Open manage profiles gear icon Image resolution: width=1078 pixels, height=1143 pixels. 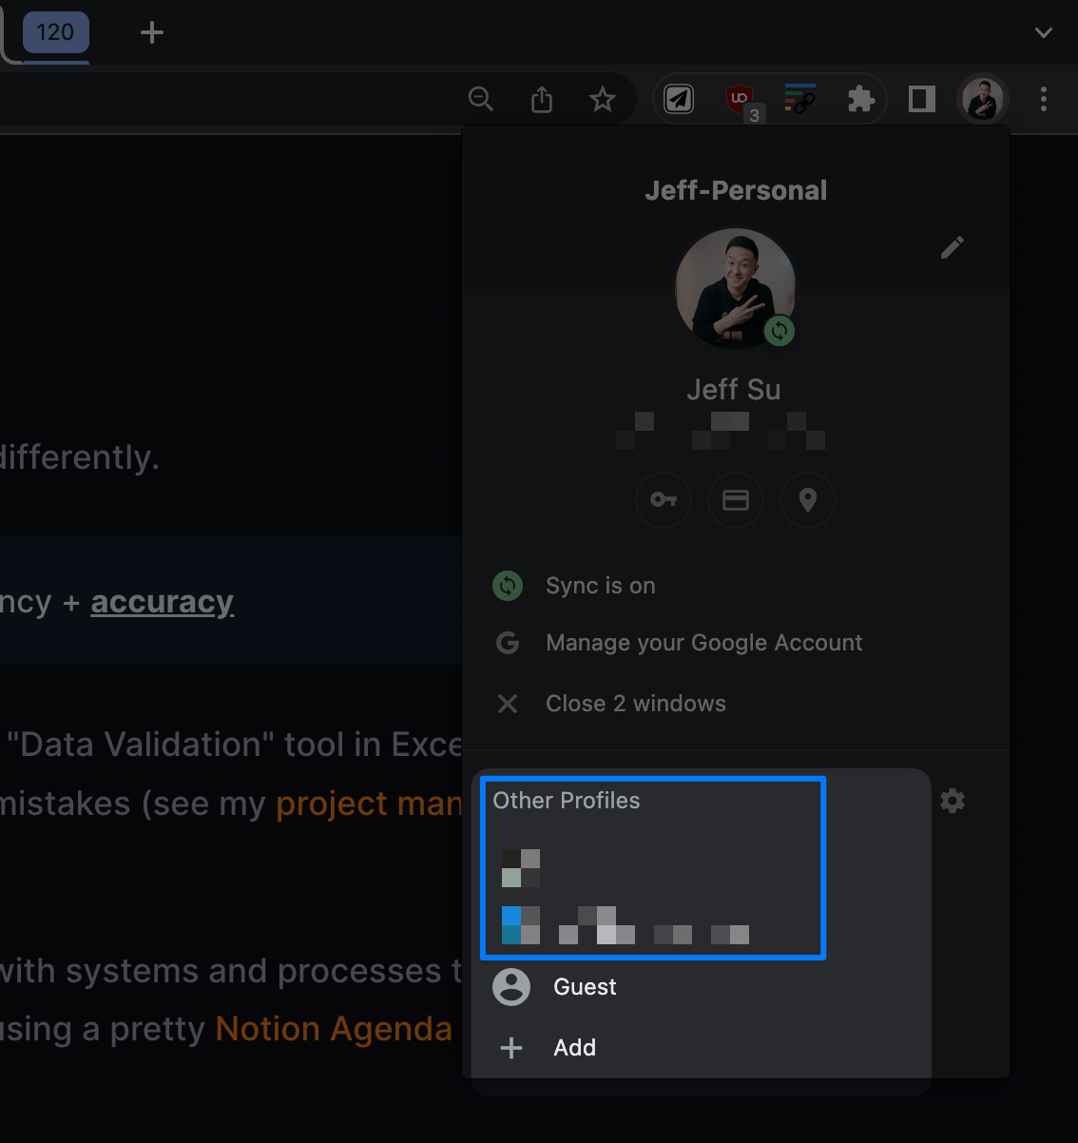[x=953, y=801]
